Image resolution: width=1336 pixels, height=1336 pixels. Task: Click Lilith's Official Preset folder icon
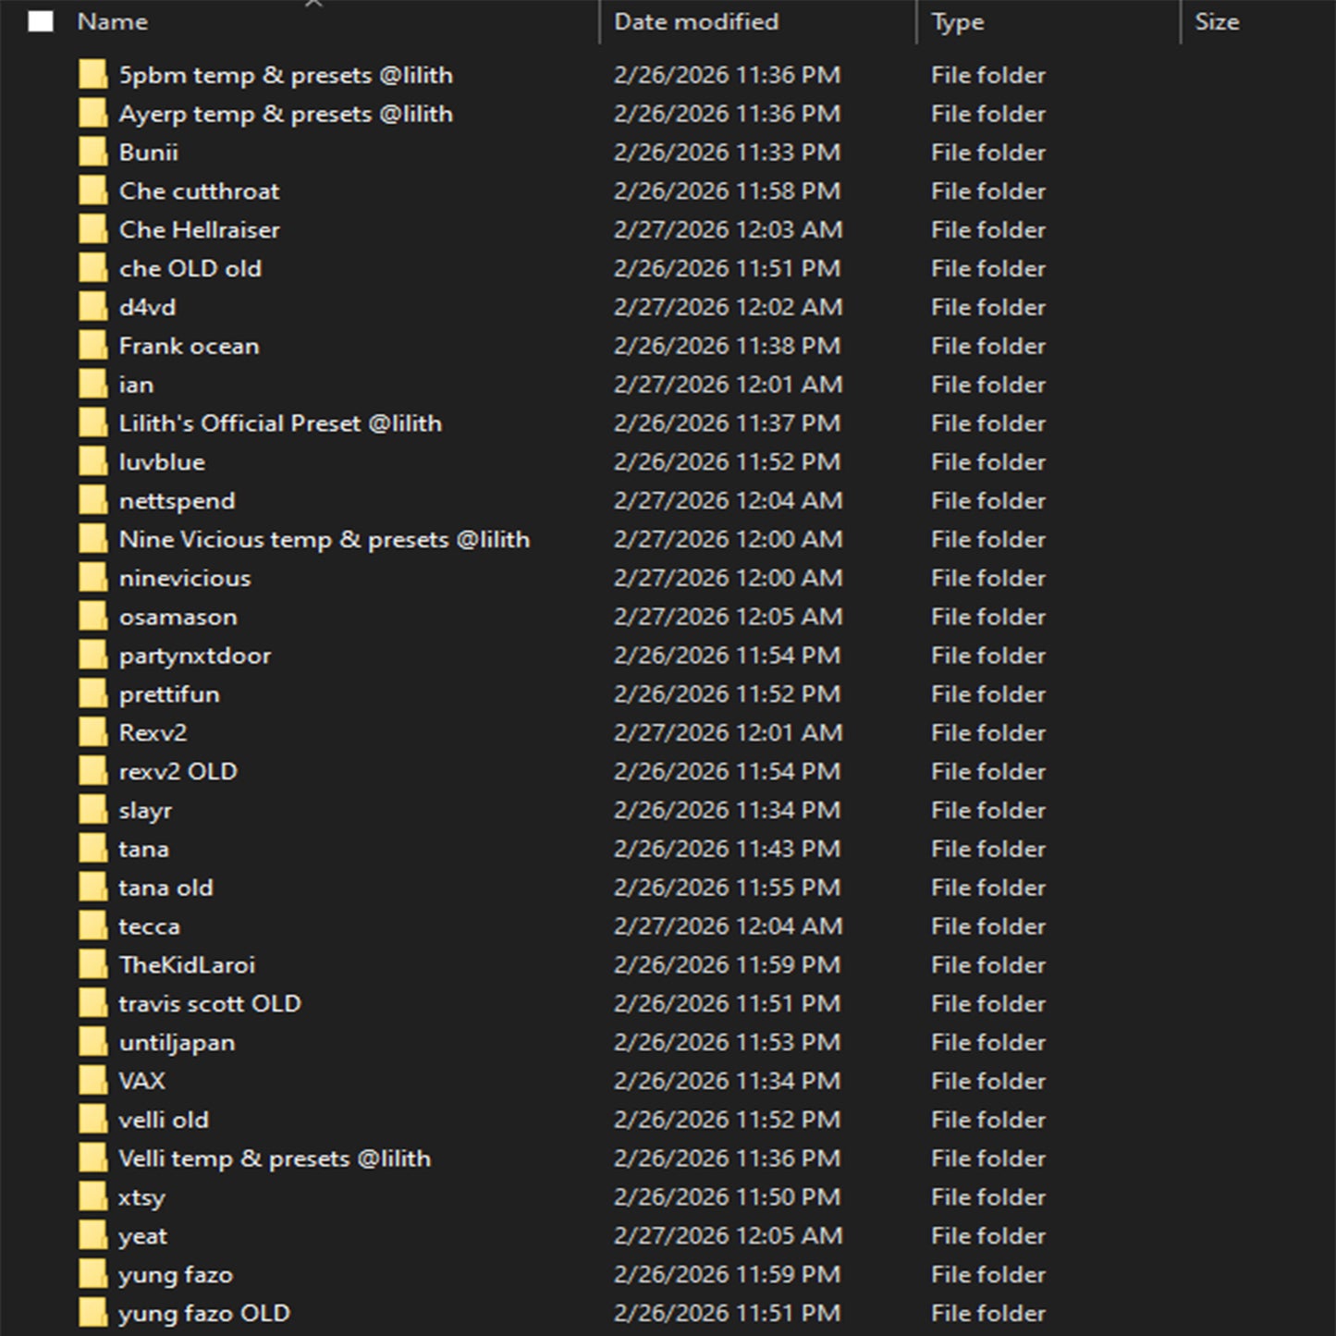click(x=92, y=423)
